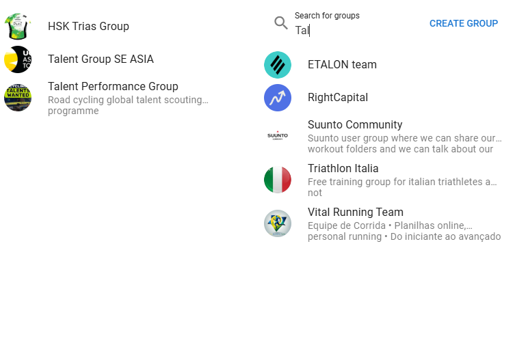Open the ETALON team striped logo avatar

point(278,64)
